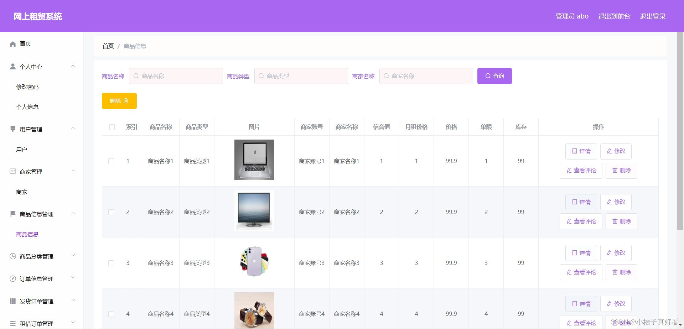The width and height of the screenshot is (684, 329).
Task: Click the compass icon beside 订单信息管理
Action: click(13, 278)
